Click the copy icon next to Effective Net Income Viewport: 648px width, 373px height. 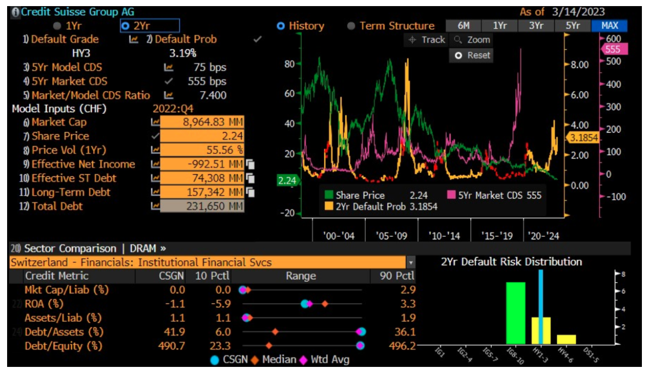(x=250, y=165)
